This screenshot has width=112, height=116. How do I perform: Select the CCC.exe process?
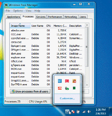[x=47, y=34]
